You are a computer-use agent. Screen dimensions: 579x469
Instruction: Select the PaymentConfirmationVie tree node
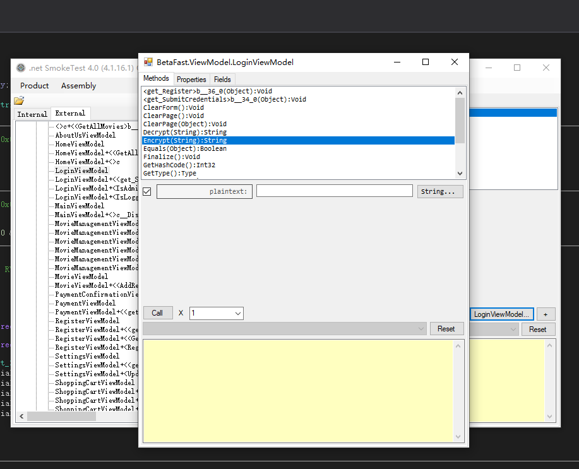(x=97, y=294)
